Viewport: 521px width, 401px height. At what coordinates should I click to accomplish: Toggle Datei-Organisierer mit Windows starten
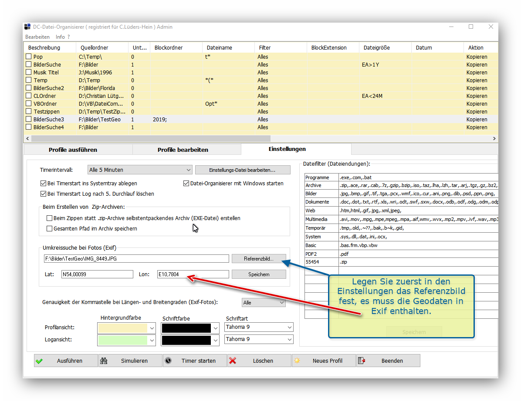point(186,184)
